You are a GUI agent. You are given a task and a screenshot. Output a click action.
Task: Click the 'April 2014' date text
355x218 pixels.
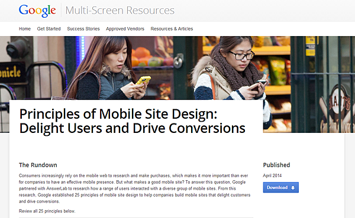[x=272, y=175]
